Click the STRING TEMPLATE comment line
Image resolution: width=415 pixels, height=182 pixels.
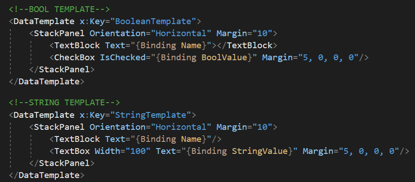[x=64, y=102]
